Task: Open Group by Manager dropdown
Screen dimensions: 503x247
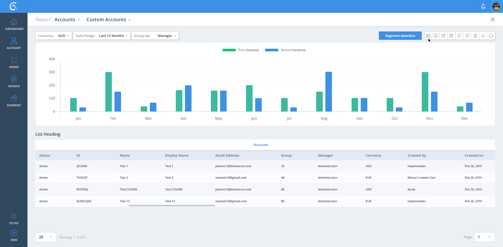Action: [x=155, y=36]
